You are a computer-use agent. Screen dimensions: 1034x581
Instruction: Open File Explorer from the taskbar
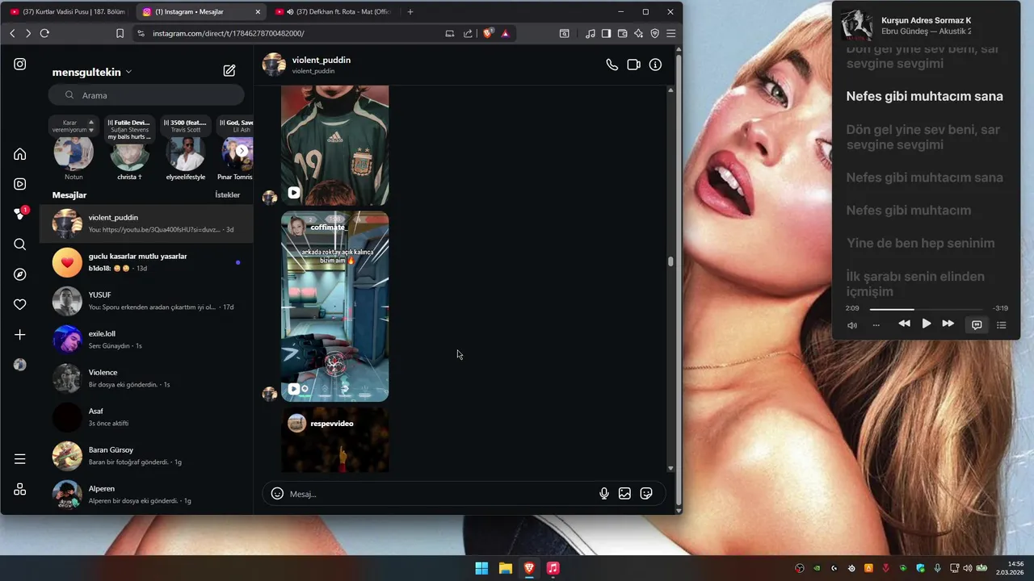(505, 568)
